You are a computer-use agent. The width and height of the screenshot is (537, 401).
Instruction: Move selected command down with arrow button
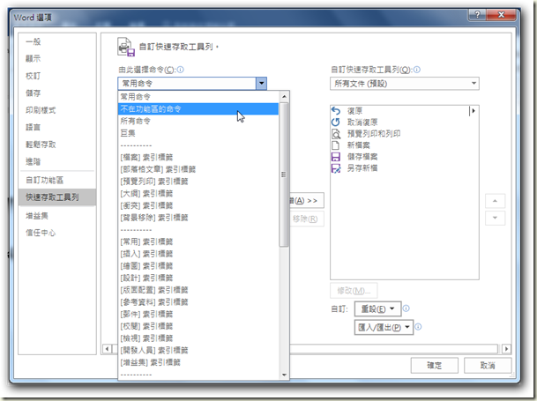[x=495, y=218]
